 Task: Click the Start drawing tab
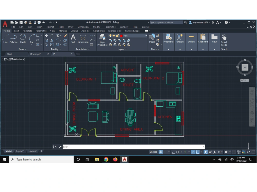(x=10, y=54)
